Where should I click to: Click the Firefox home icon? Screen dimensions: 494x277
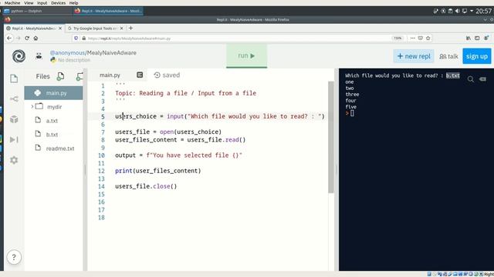click(x=36, y=38)
